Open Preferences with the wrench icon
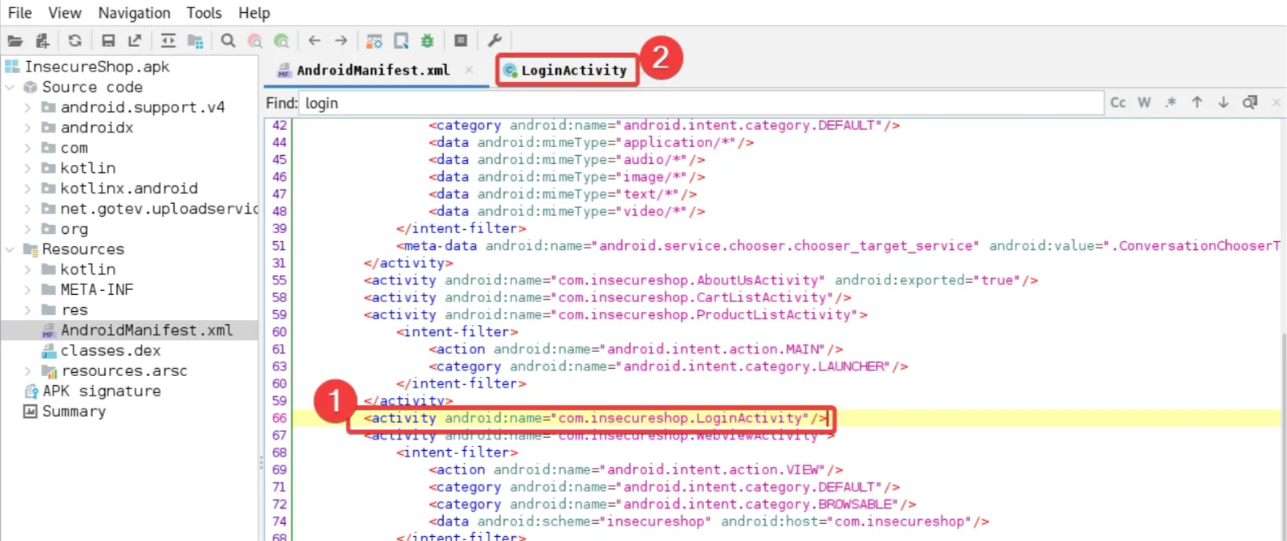Image resolution: width=1287 pixels, height=541 pixels. [x=494, y=40]
